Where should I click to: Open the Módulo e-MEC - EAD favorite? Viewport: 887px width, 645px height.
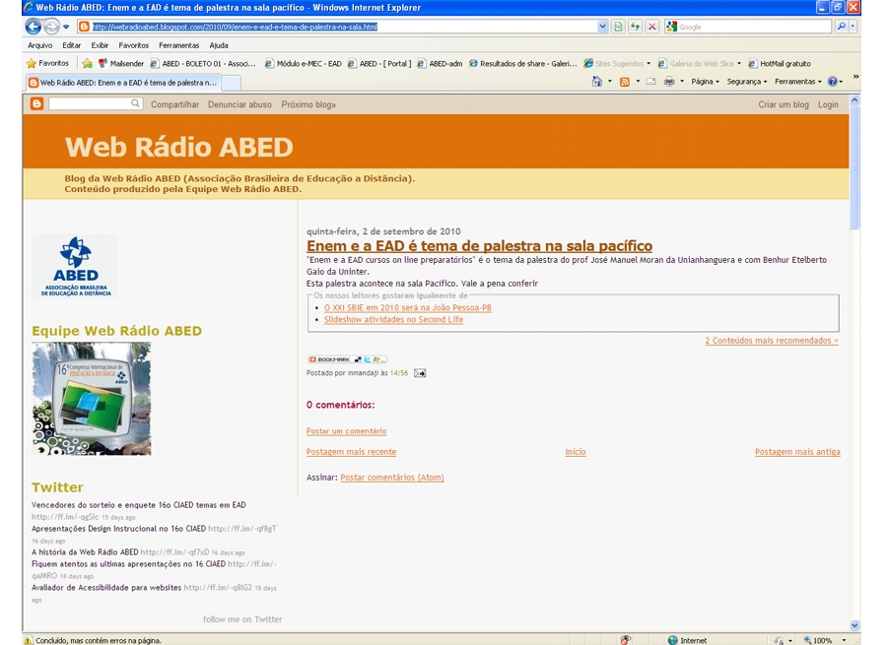[x=304, y=63]
